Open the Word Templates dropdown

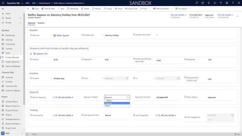[x=161, y=9]
